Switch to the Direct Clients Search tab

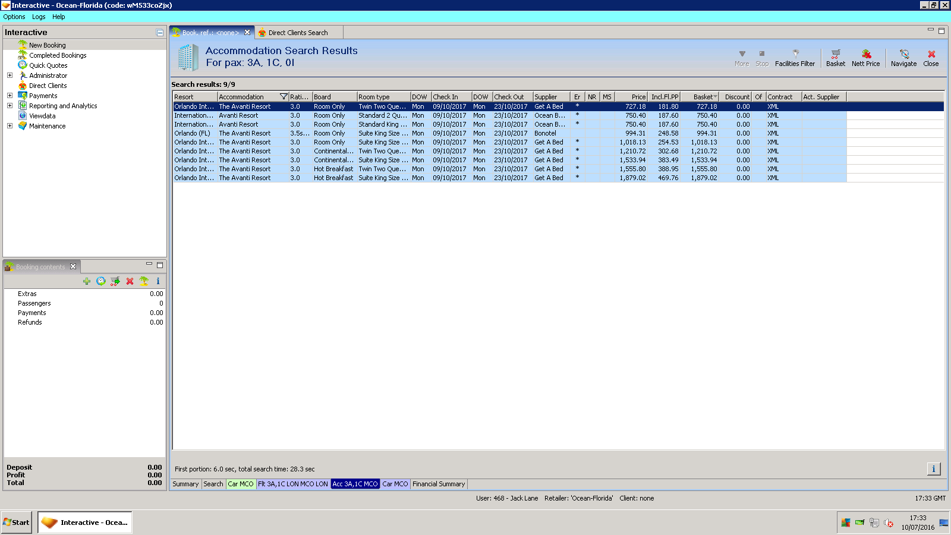click(297, 33)
